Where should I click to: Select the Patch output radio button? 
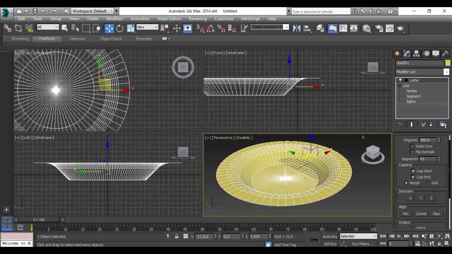point(413,228)
